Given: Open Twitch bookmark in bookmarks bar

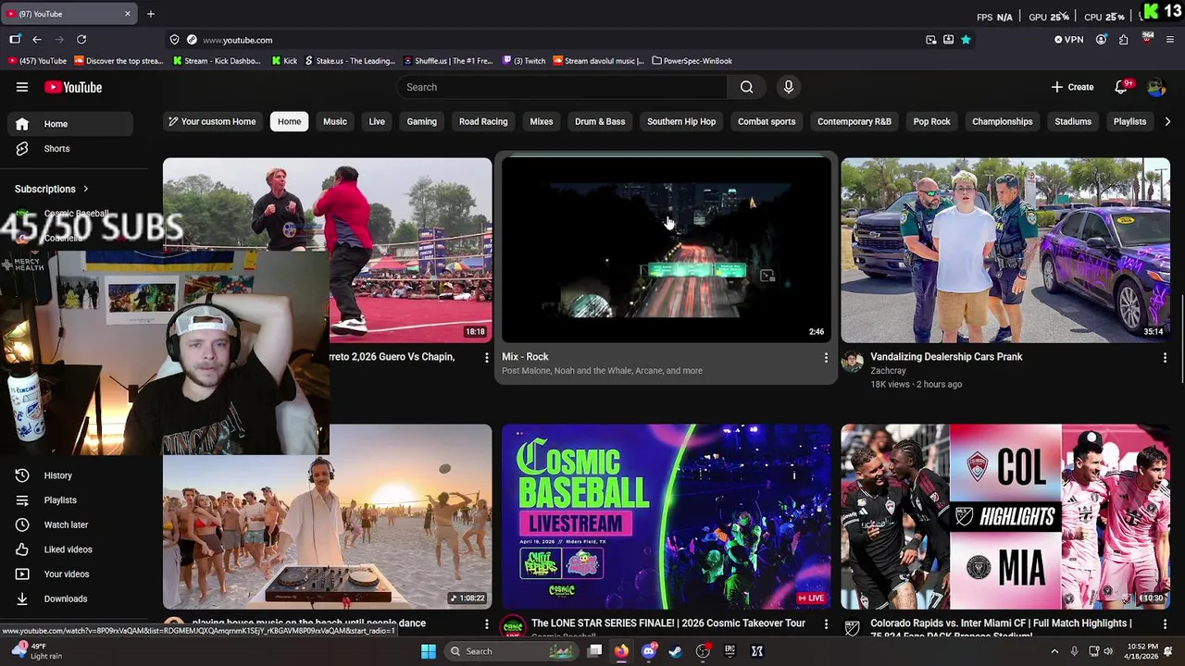Looking at the screenshot, I should (x=524, y=61).
